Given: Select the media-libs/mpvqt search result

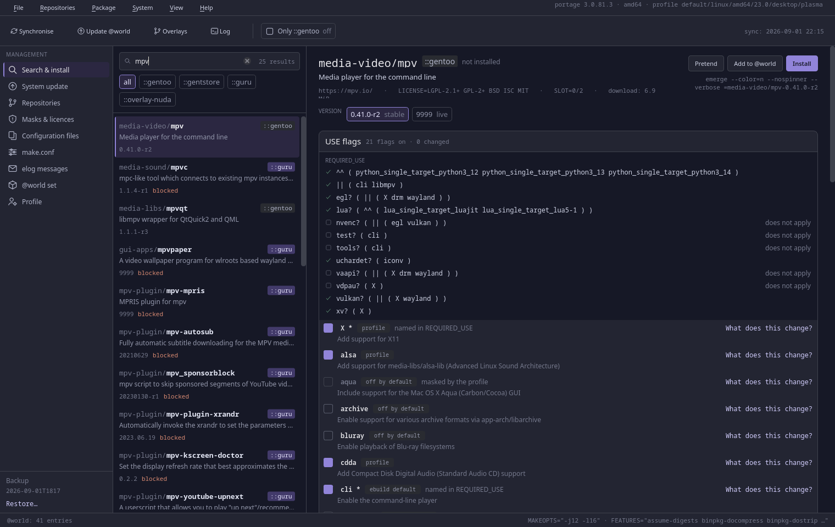Looking at the screenshot, I should click(207, 220).
